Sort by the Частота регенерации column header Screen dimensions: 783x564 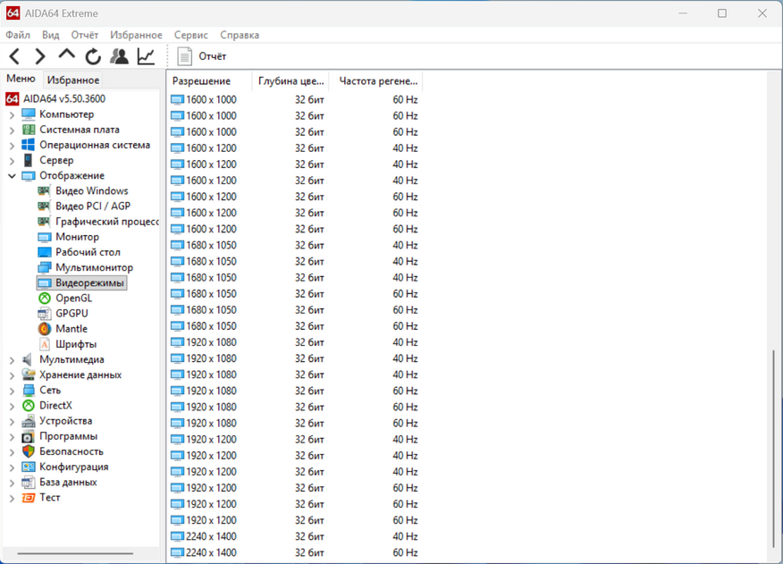point(376,81)
